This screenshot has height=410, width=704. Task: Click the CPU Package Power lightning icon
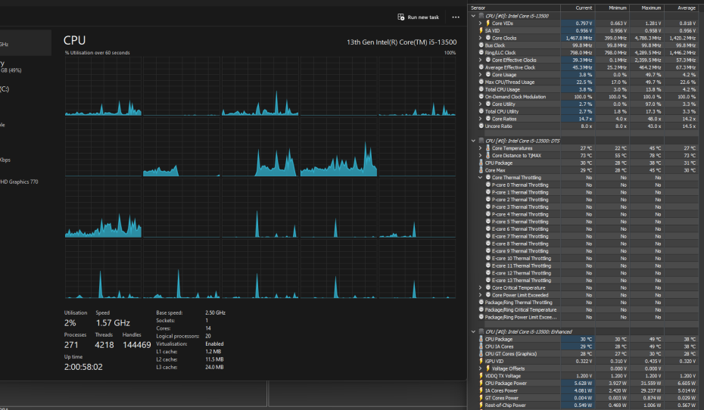point(481,383)
